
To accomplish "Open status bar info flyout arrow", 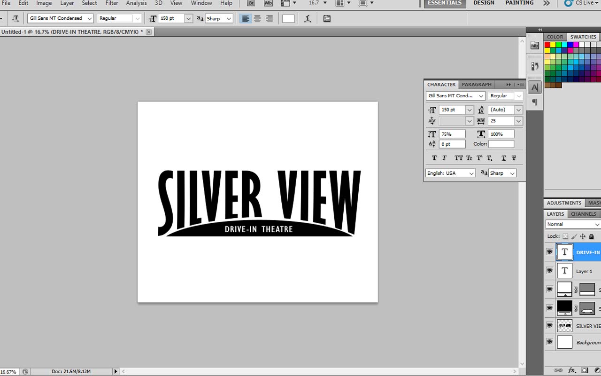I will [x=116, y=371].
